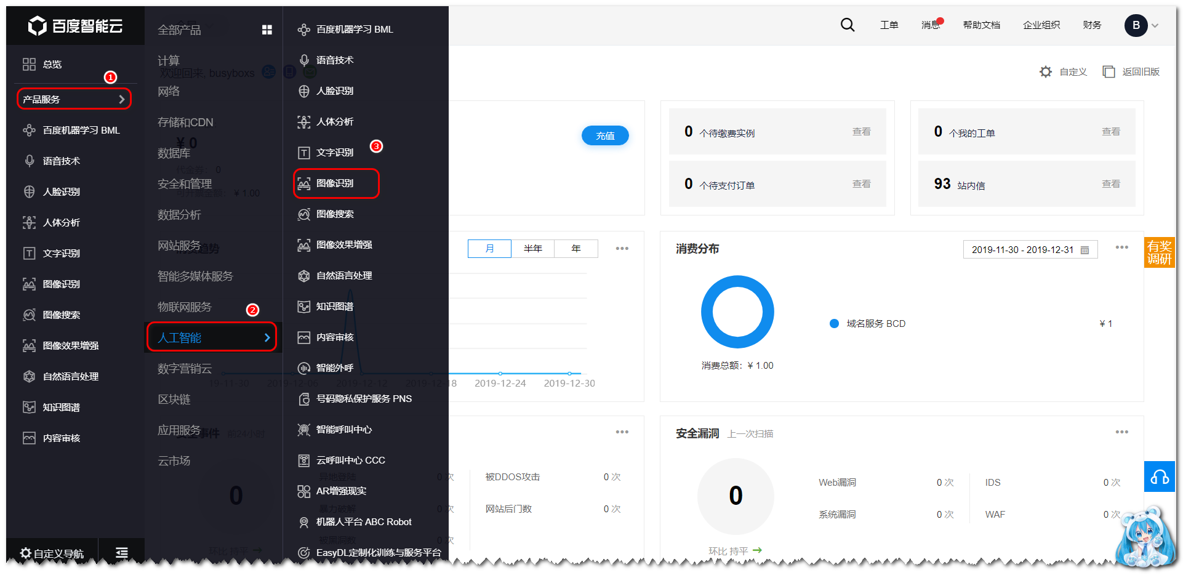
Task: Open 帮助文档 in top navigation
Action: 982,25
